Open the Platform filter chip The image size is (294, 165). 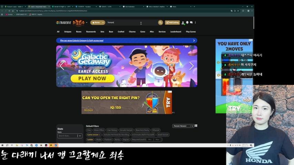pyautogui.click(x=108, y=140)
